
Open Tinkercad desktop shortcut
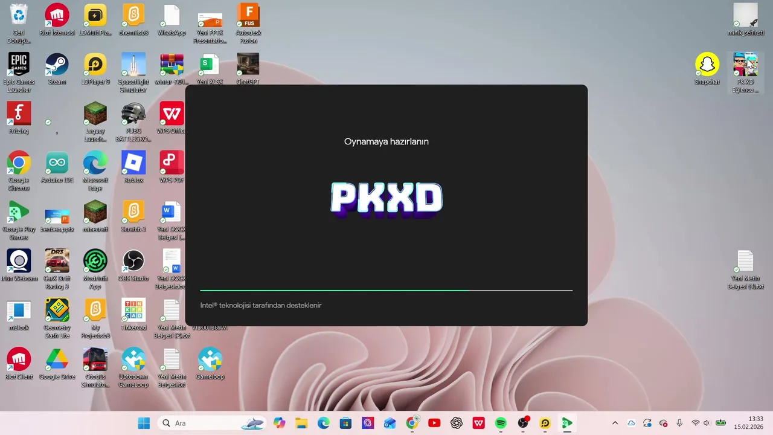tap(133, 315)
